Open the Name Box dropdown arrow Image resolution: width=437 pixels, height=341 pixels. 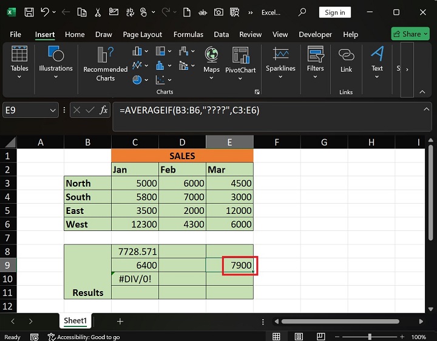pos(52,110)
